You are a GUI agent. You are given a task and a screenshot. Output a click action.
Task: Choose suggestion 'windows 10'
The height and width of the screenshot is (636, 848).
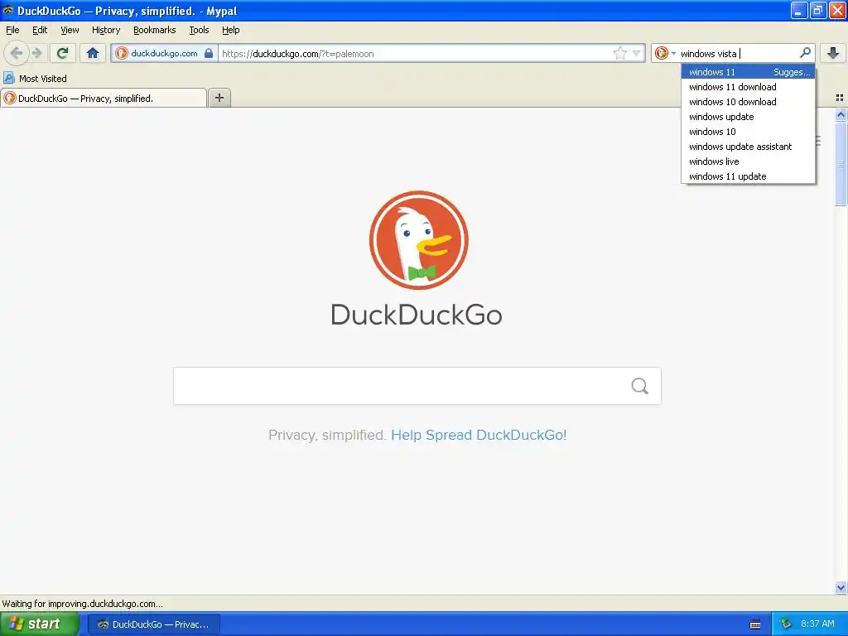click(x=748, y=132)
